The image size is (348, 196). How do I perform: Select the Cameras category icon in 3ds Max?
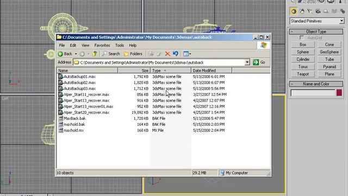pyautogui.click(x=318, y=11)
